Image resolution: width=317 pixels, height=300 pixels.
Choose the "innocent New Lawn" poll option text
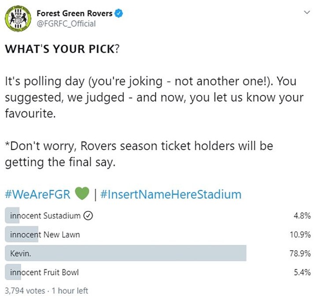tap(45, 234)
